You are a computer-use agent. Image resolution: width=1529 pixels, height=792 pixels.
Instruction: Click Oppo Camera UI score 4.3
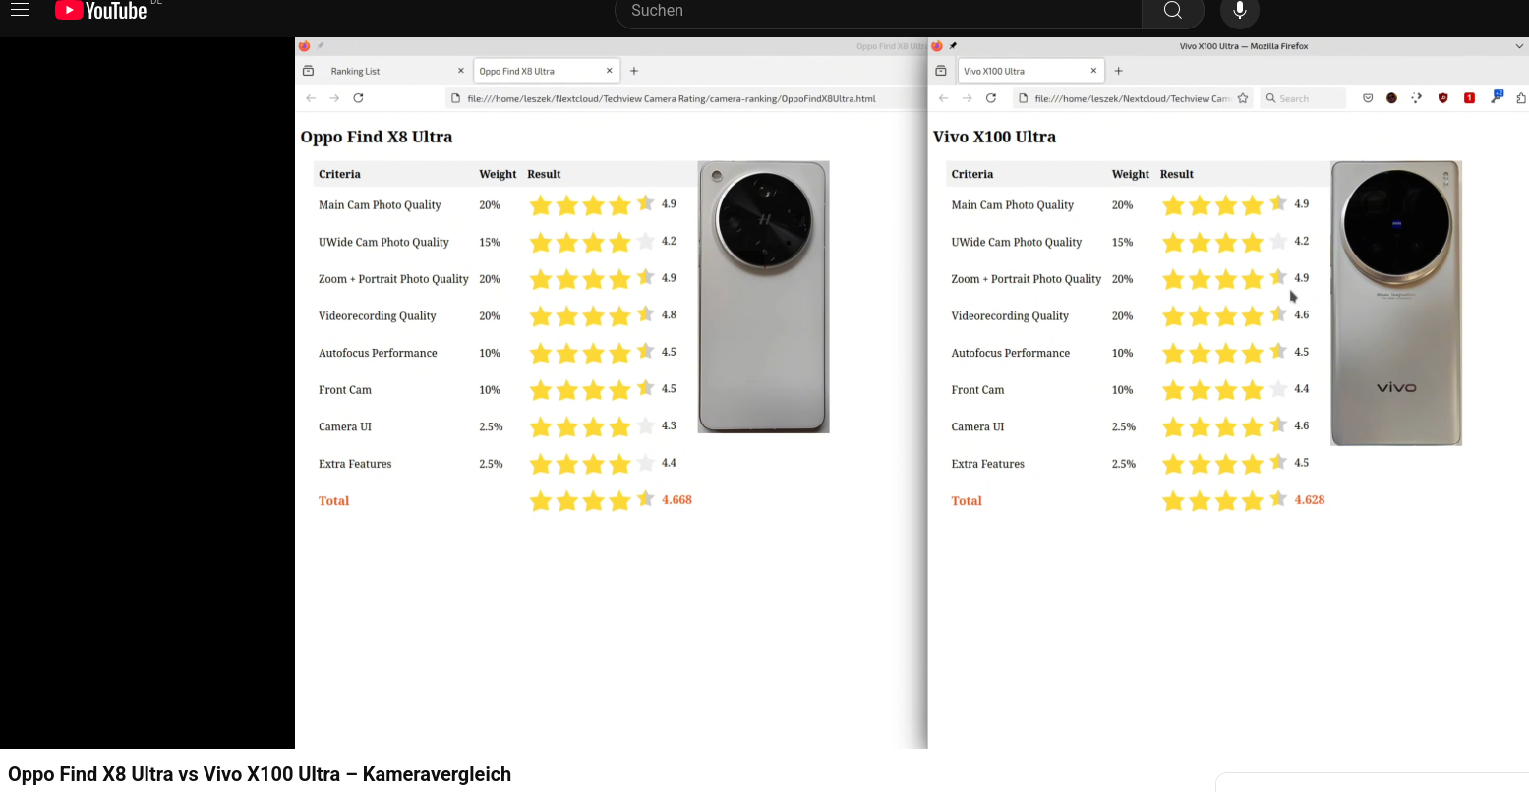[x=669, y=426]
